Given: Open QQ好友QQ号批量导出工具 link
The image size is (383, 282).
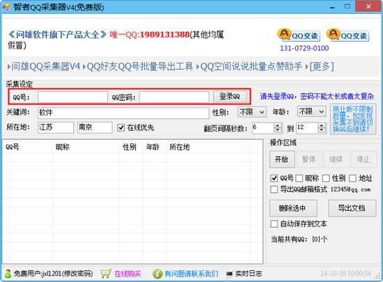Looking at the screenshot, I should [140, 66].
